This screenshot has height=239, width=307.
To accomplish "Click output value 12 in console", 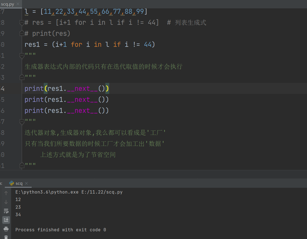I will point(18,200).
